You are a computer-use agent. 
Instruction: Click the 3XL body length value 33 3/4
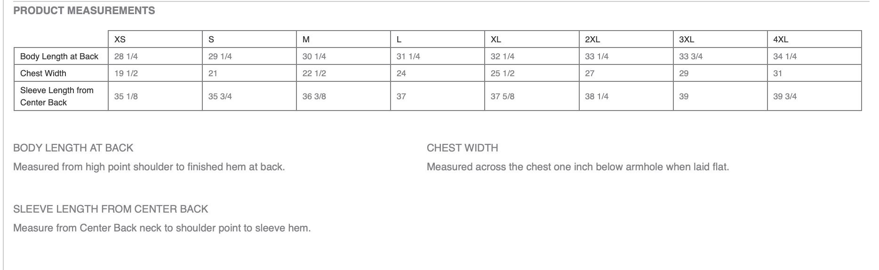tap(691, 56)
